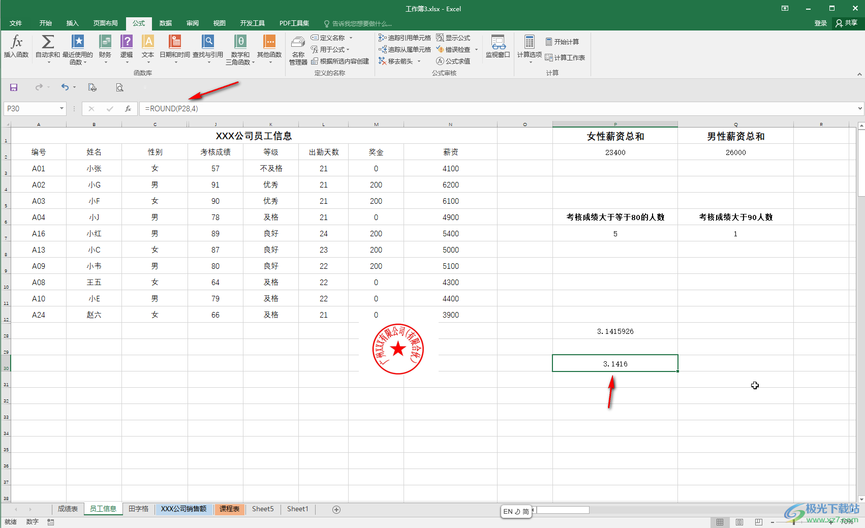Click Calculate Now (开始计算)
This screenshot has width=865, height=528.
[562, 42]
